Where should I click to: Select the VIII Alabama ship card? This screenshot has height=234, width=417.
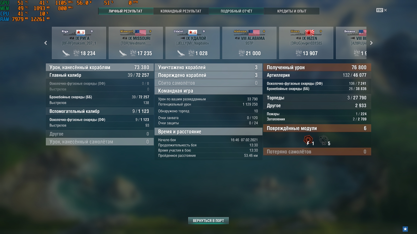249,43
